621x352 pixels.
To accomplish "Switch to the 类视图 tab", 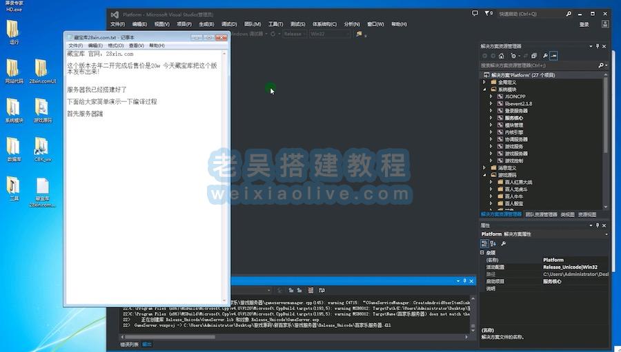I will click(x=568, y=214).
